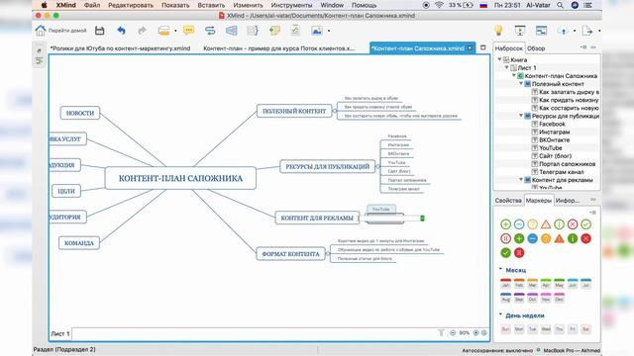Apply the May month marker
This screenshot has width=634, height=356.
[559, 284]
